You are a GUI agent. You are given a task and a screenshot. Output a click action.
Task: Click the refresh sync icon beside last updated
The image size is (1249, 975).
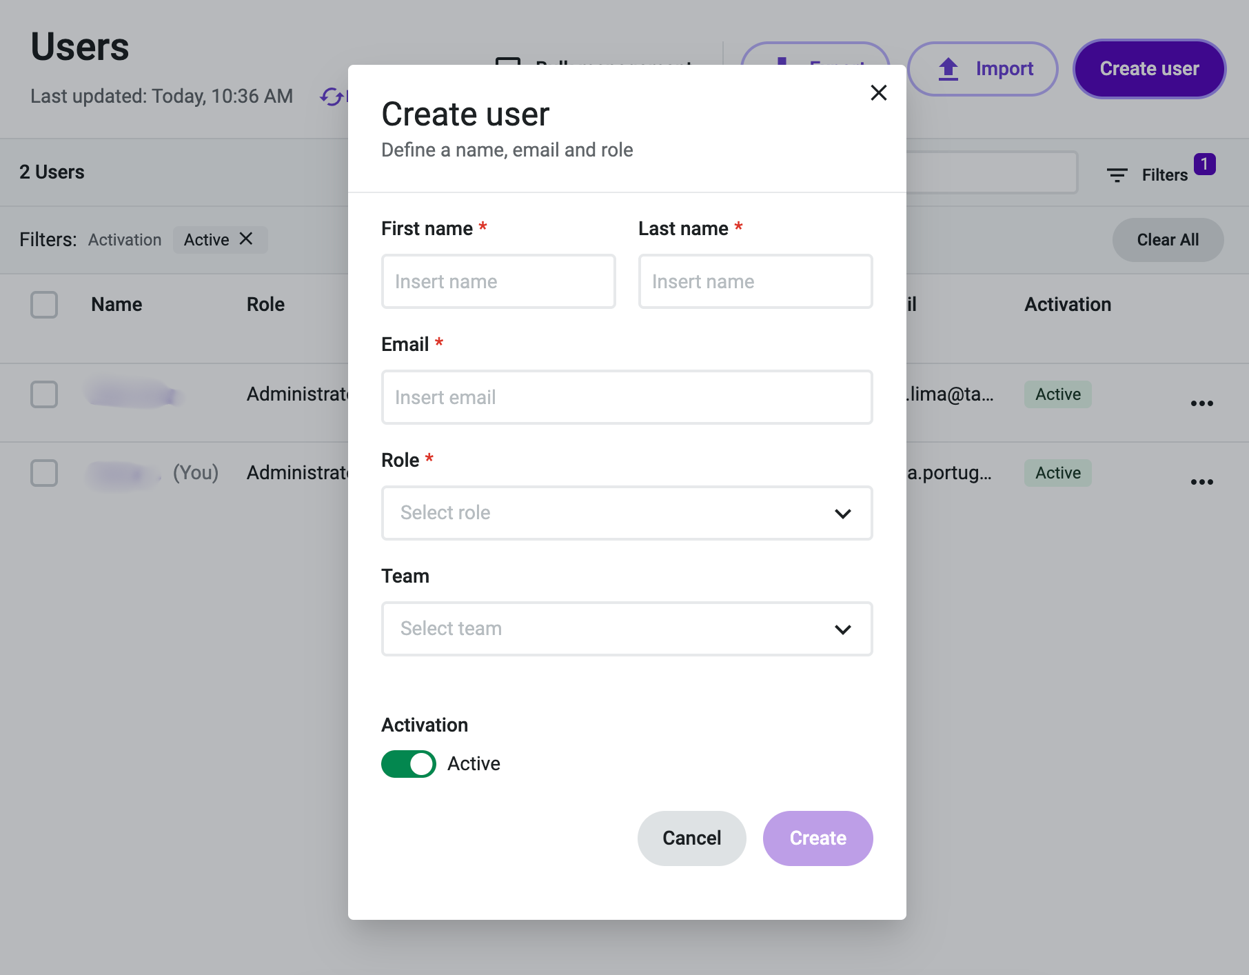pos(332,97)
